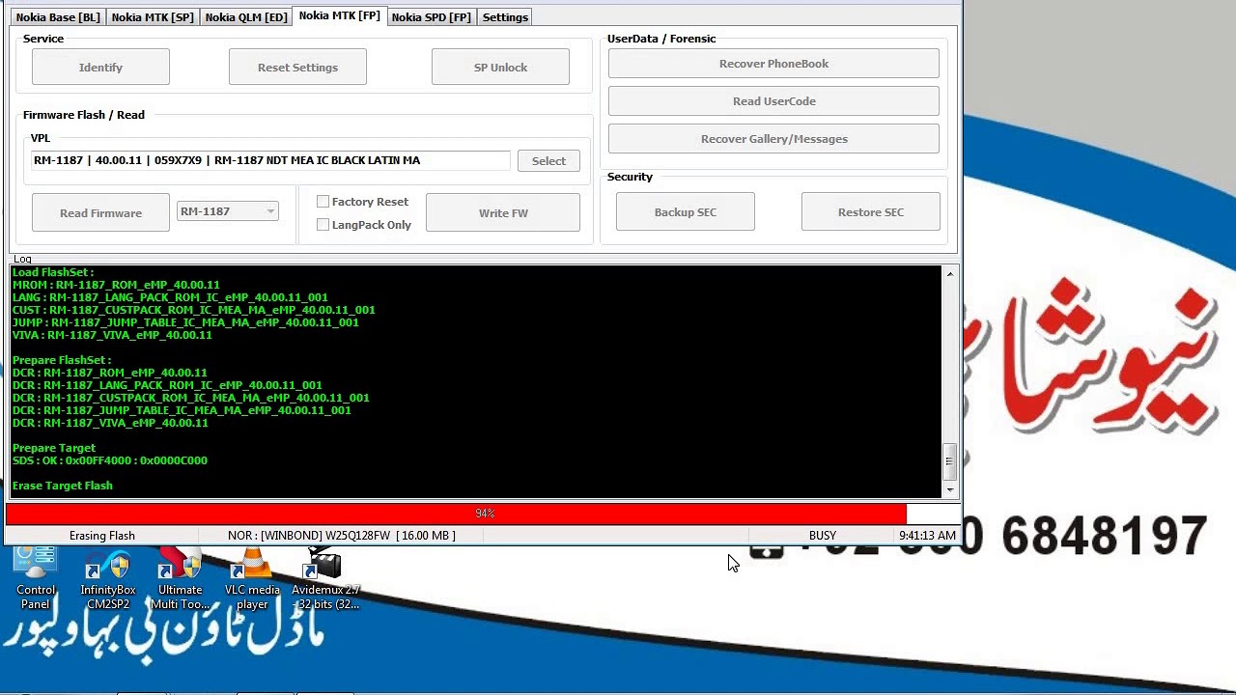Click the 'Load FlashSet :' log line
The width and height of the screenshot is (1236, 695).
(x=53, y=273)
